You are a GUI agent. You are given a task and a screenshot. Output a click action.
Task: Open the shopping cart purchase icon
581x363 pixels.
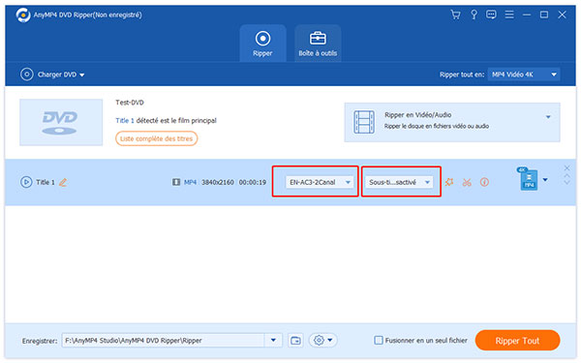click(455, 15)
